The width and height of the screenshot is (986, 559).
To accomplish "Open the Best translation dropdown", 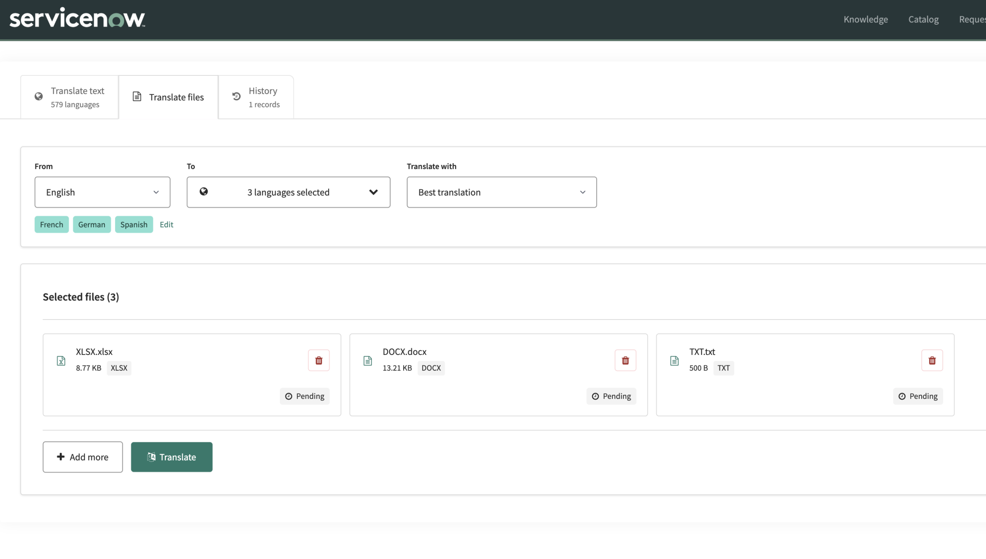I will pyautogui.click(x=501, y=192).
